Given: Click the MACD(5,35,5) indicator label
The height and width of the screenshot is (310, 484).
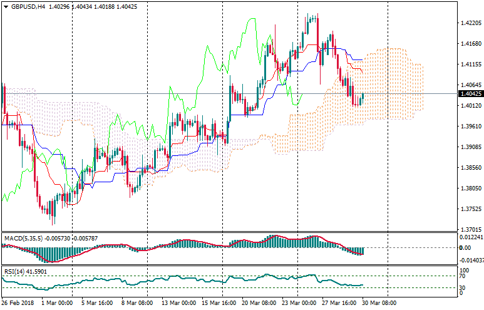Looking at the screenshot, I should coord(23,239).
